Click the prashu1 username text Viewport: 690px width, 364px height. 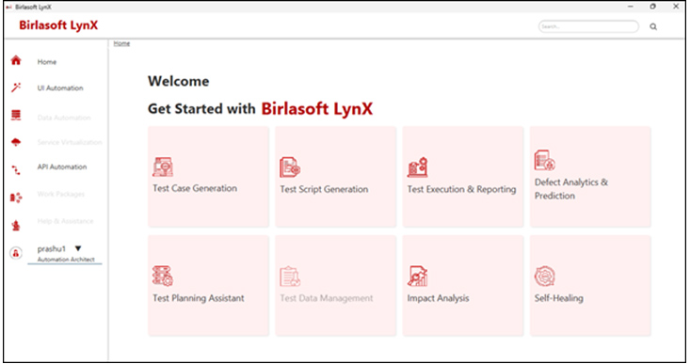click(52, 249)
